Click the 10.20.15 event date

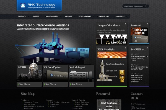pos(134,73)
